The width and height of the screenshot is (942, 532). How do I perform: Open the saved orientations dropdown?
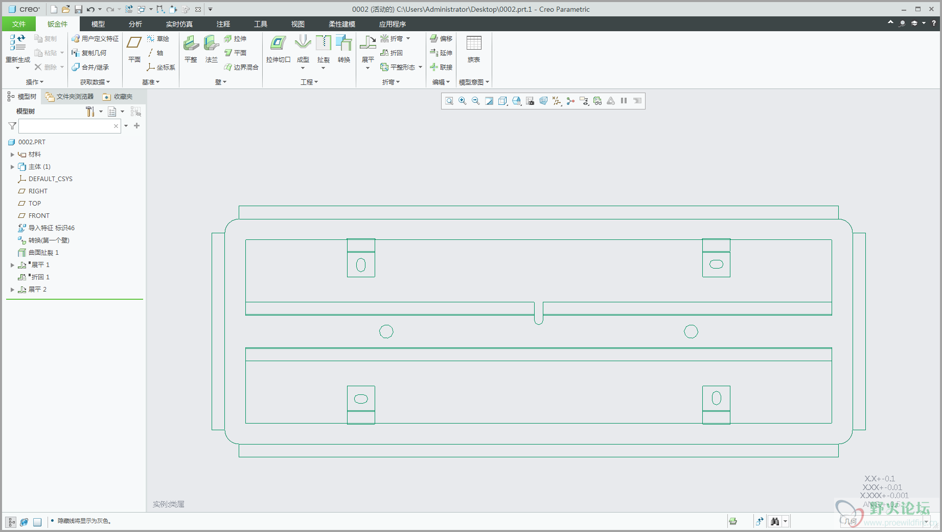coord(517,101)
